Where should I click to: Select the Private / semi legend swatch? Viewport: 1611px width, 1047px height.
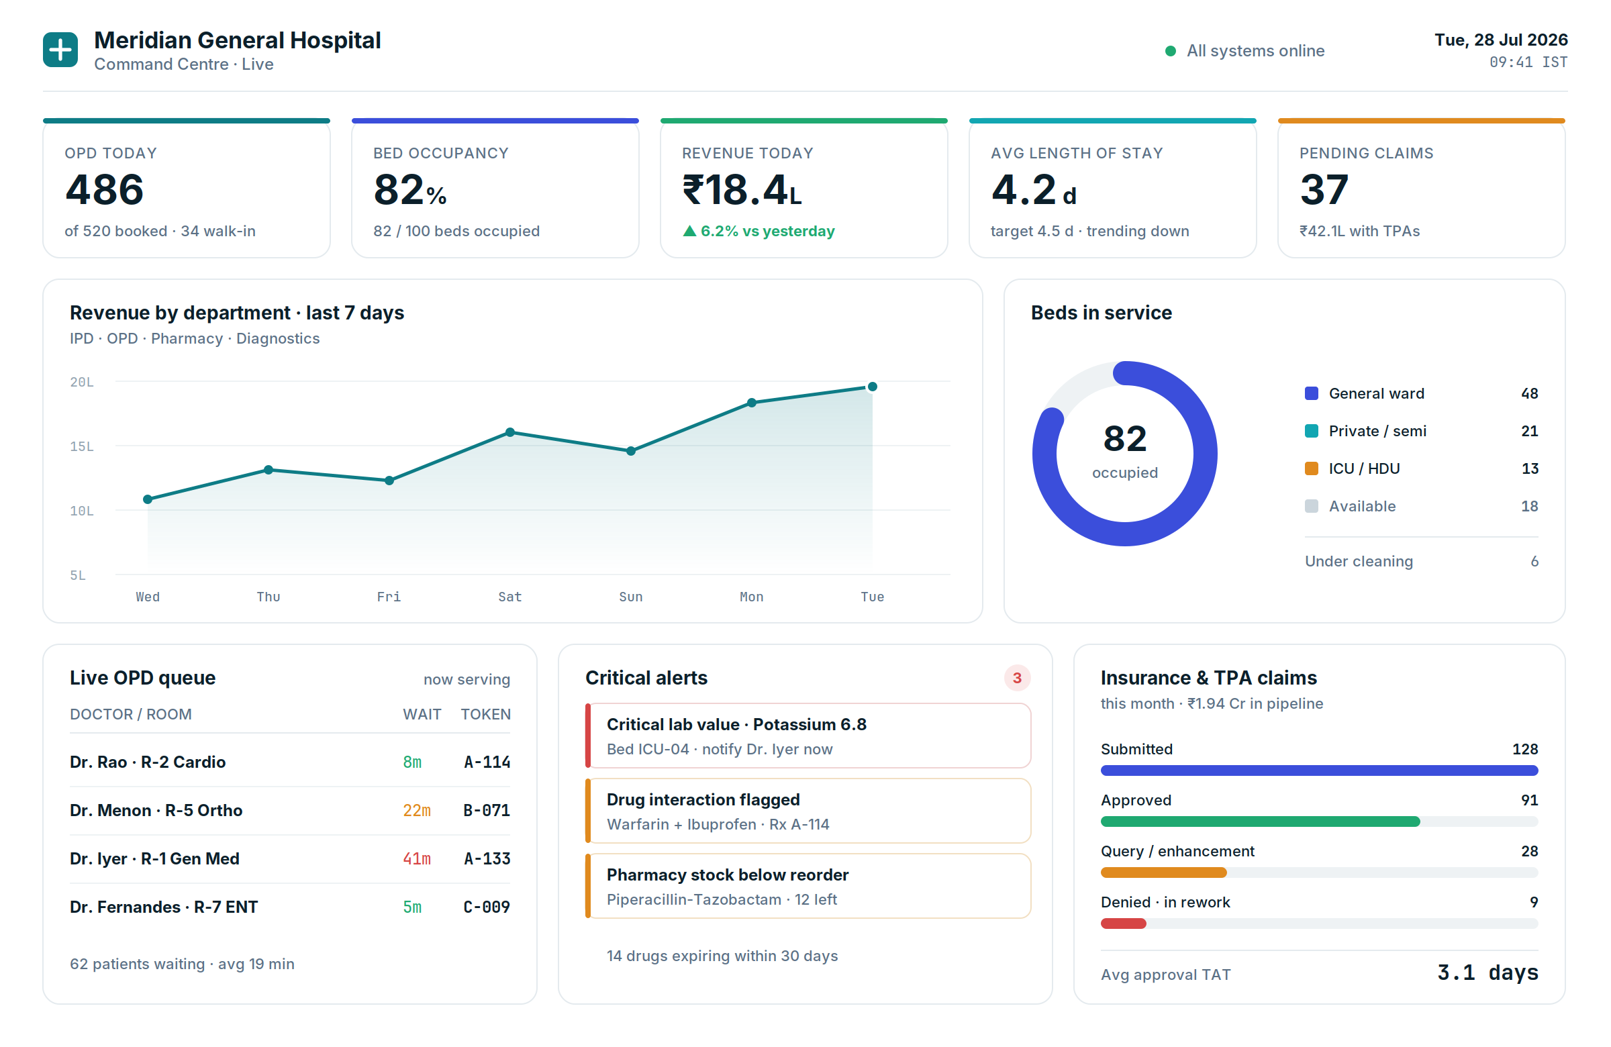(1311, 431)
